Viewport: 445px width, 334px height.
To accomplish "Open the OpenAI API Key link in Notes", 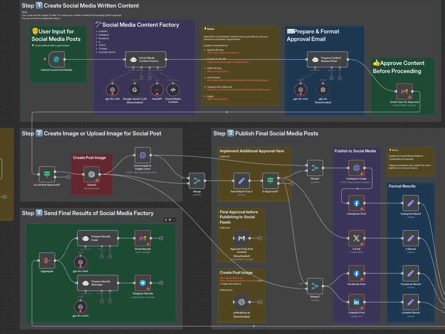I will pyautogui.click(x=223, y=53).
